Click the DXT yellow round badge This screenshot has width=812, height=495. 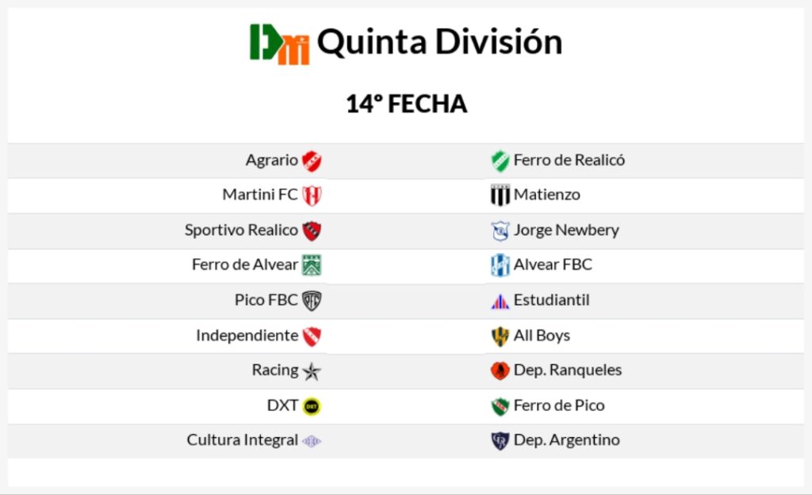[312, 406]
